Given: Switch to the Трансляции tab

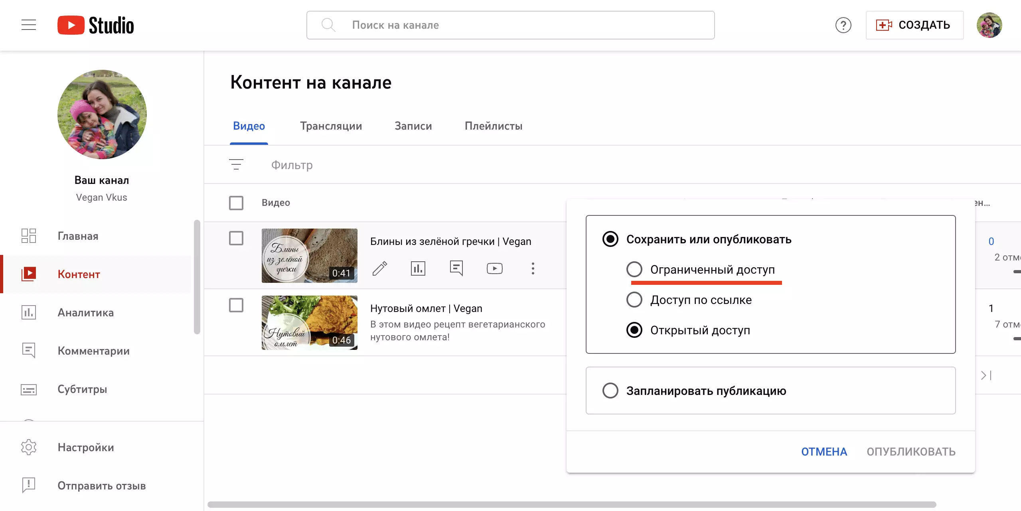Looking at the screenshot, I should coord(331,126).
